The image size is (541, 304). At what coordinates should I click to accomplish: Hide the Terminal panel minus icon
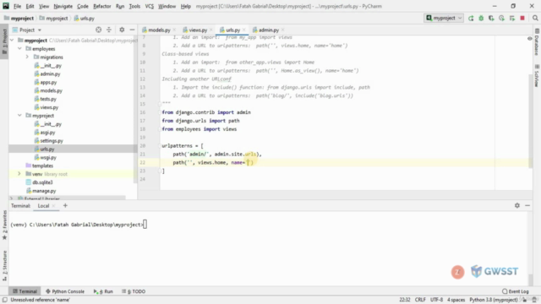point(527,205)
